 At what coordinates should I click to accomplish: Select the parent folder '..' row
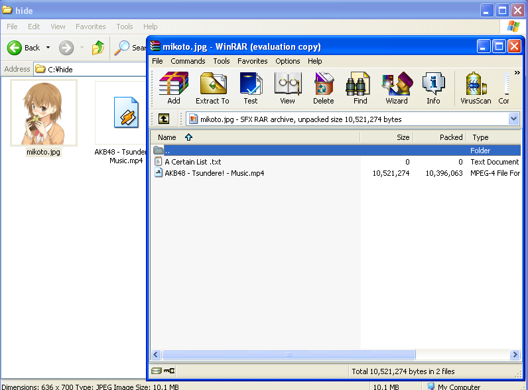pyautogui.click(x=335, y=150)
